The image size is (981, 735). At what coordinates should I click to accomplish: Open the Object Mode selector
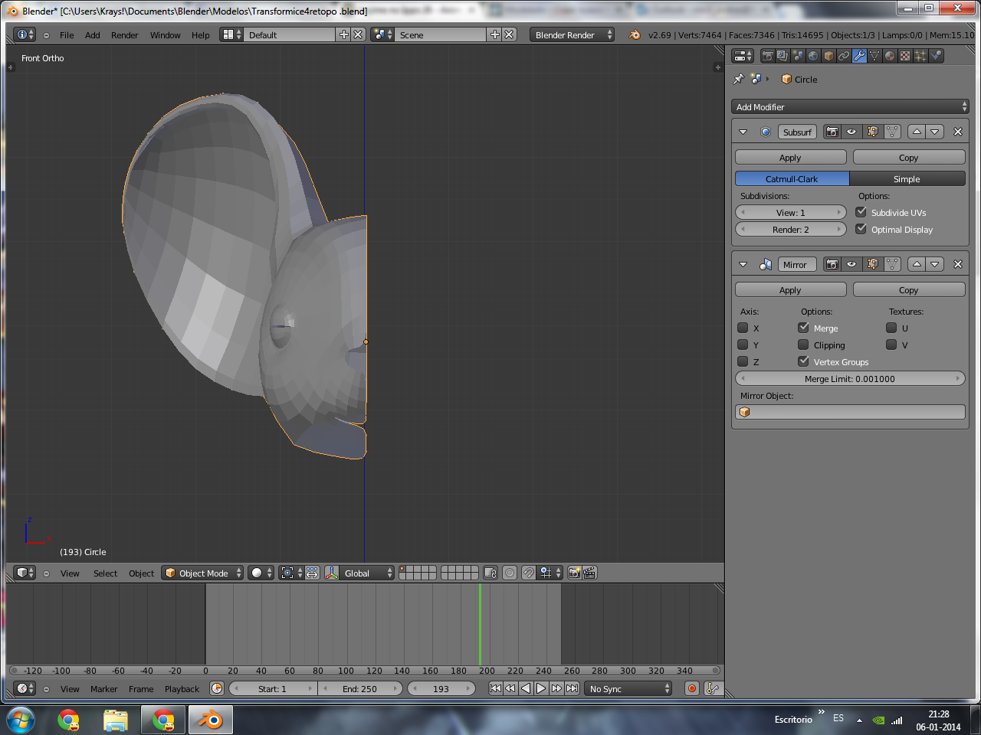coord(202,573)
